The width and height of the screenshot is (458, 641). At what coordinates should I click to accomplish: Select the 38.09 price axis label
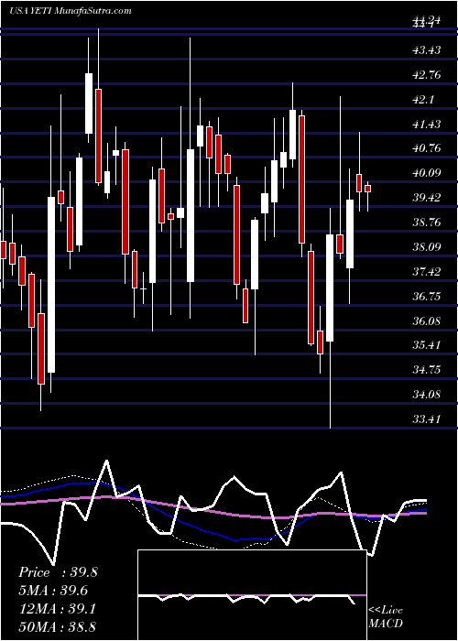pyautogui.click(x=427, y=247)
